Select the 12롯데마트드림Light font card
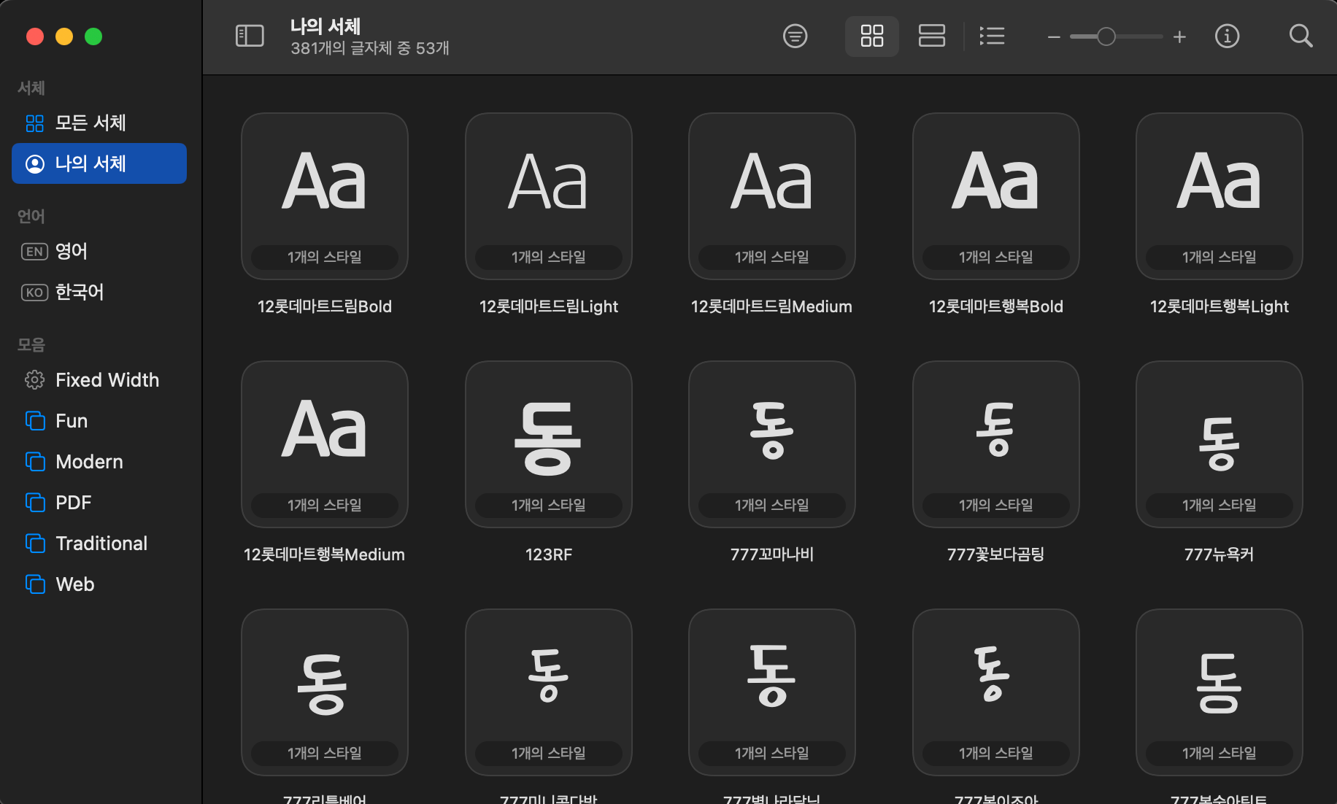Viewport: 1337px width, 804px height. point(549,196)
